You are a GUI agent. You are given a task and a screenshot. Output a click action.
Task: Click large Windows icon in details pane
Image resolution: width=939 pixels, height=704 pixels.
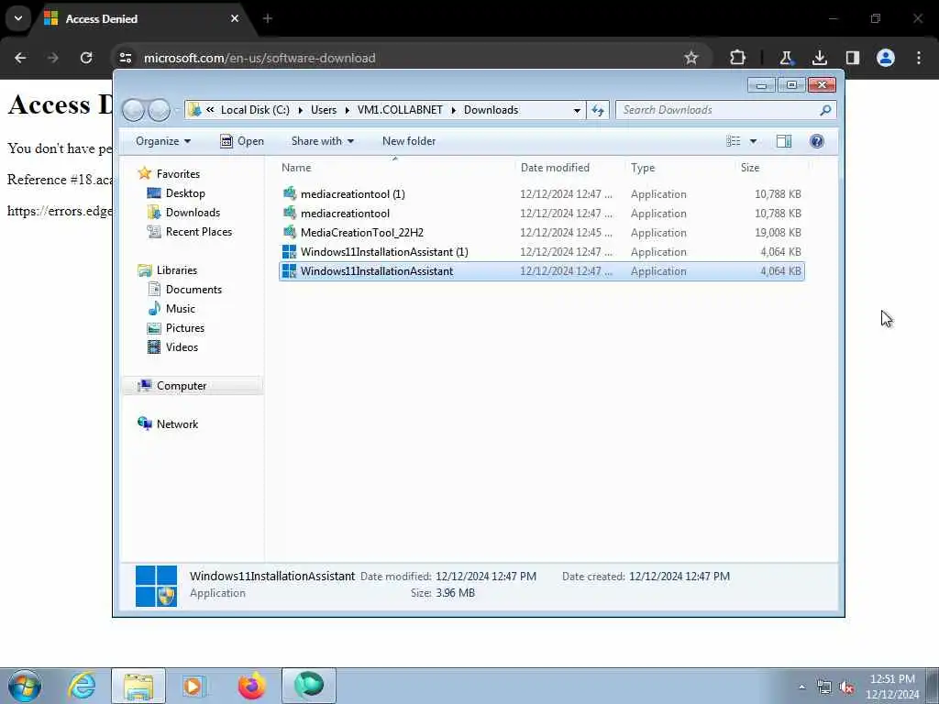(x=156, y=586)
